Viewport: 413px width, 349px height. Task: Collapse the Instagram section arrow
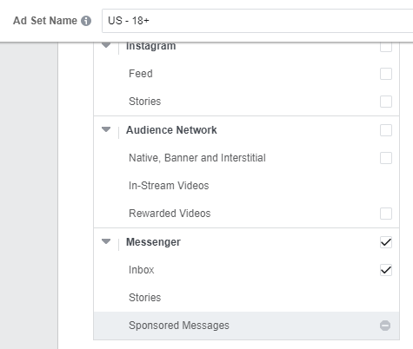[x=106, y=45]
